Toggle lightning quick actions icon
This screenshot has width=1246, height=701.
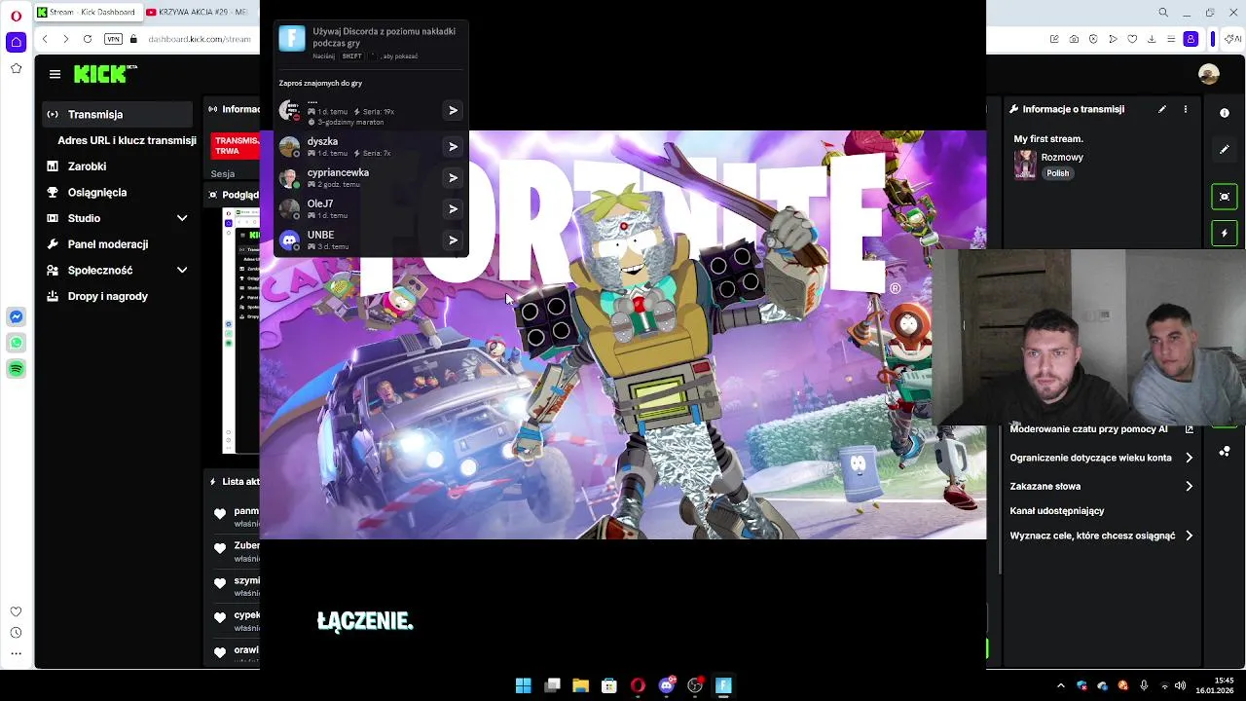tap(1225, 234)
